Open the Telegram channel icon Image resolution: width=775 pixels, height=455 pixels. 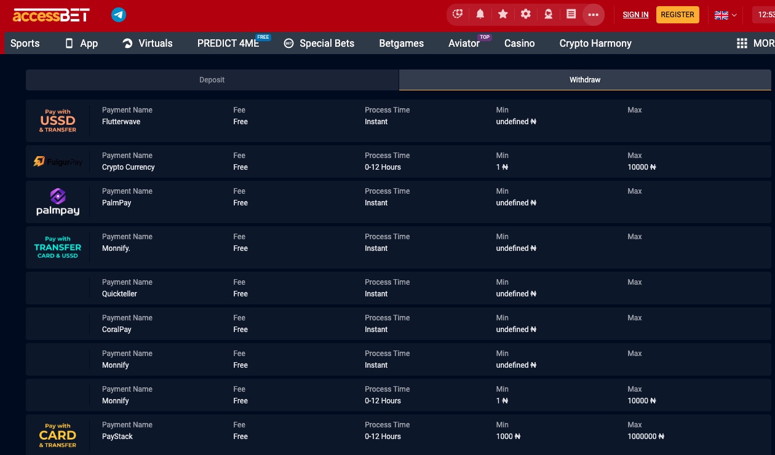[119, 15]
